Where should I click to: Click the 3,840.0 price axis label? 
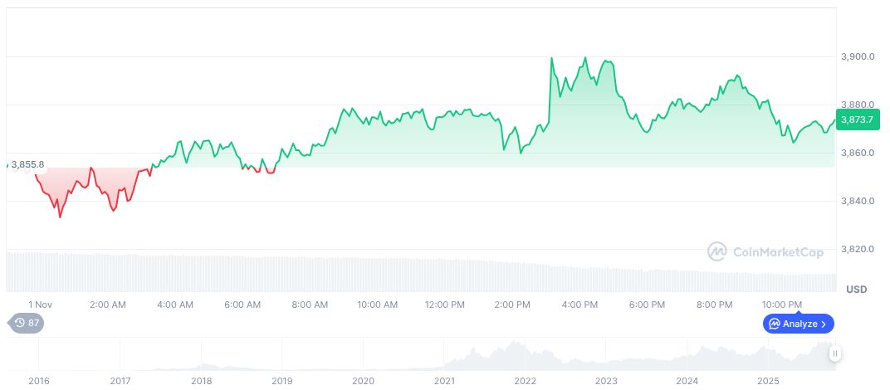pyautogui.click(x=856, y=201)
